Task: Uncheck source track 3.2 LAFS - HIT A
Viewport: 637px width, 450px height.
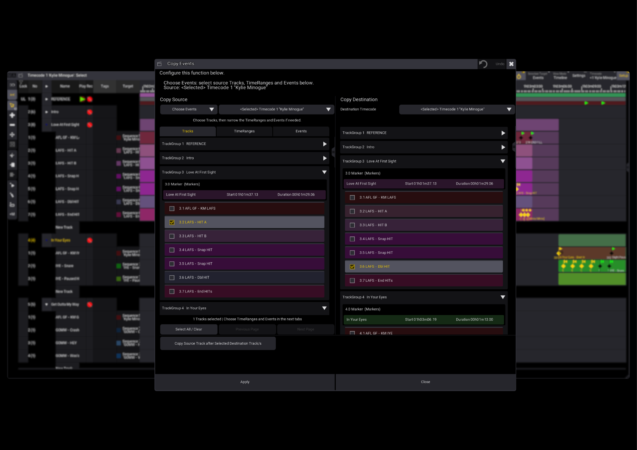Action: pos(172,222)
